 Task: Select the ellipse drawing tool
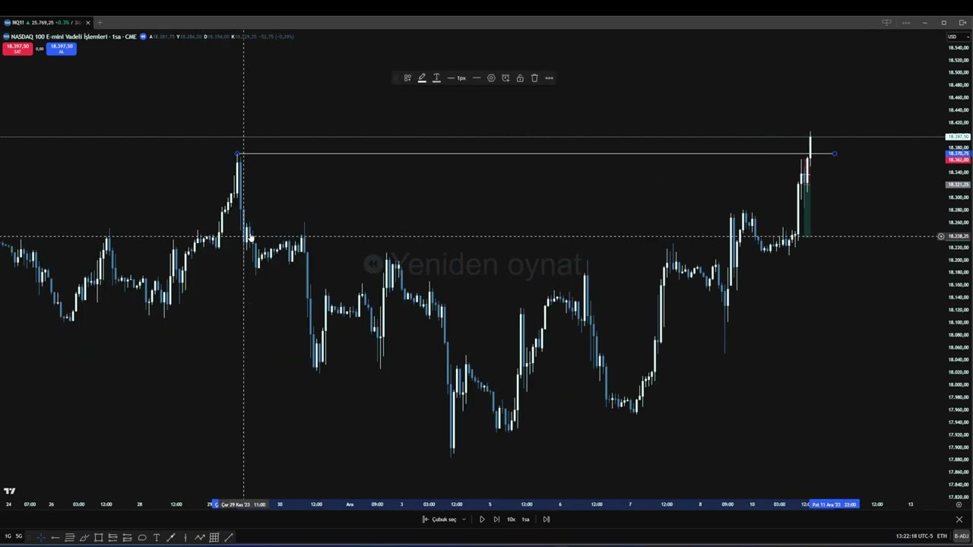[142, 538]
